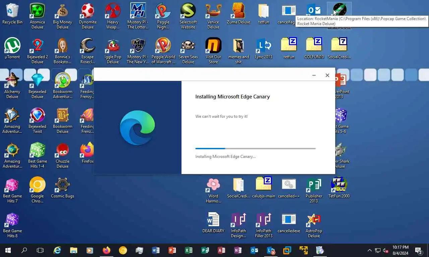Launch Atomica Deluxe shortcut
This screenshot has width=429, height=257.
(x=37, y=16)
